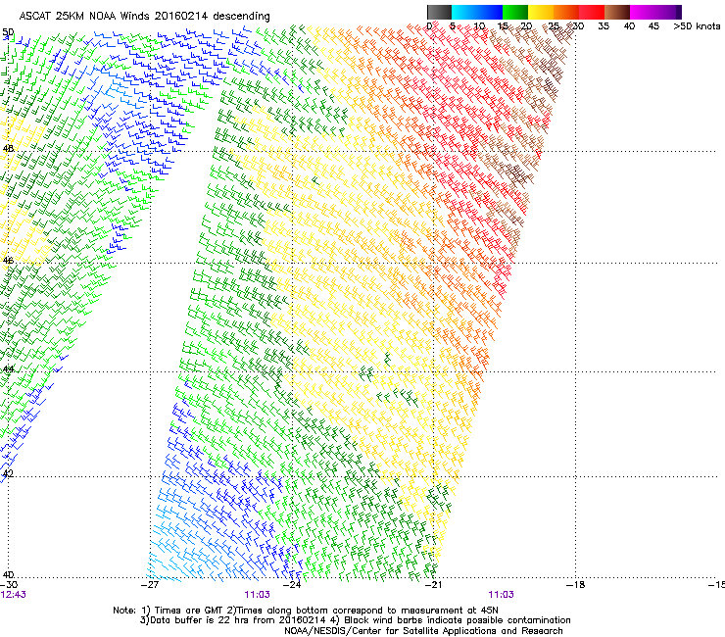The height and width of the screenshot is (637, 725).
Task: Click the '44' latitude axis label
Action: 8,369
